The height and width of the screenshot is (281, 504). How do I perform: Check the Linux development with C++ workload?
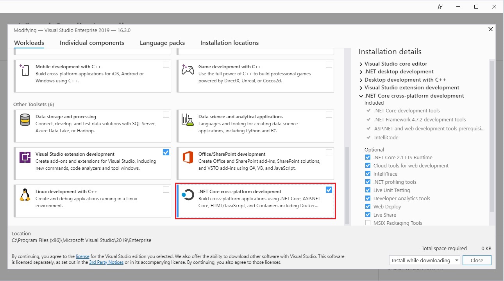166,190
